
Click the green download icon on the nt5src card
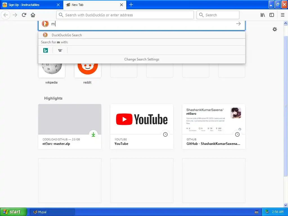(93, 134)
